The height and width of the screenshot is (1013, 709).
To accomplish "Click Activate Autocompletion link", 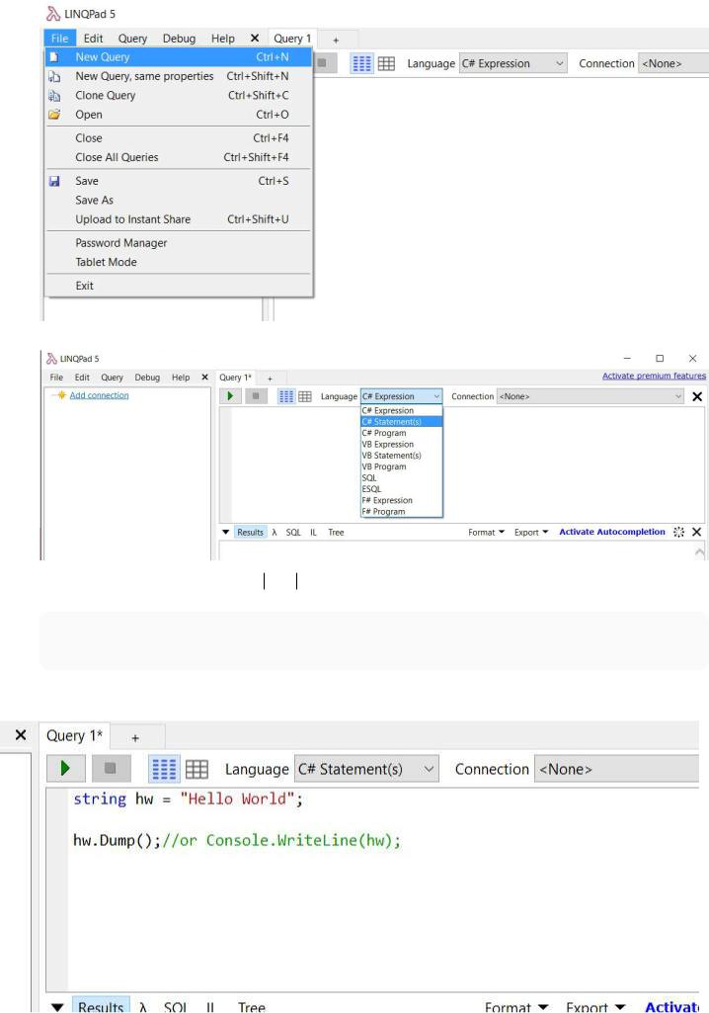I will tap(612, 532).
